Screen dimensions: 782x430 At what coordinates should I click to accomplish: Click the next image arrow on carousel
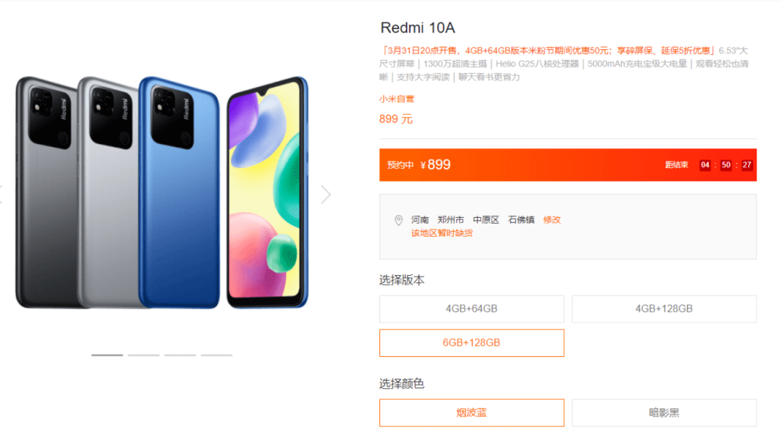[326, 195]
